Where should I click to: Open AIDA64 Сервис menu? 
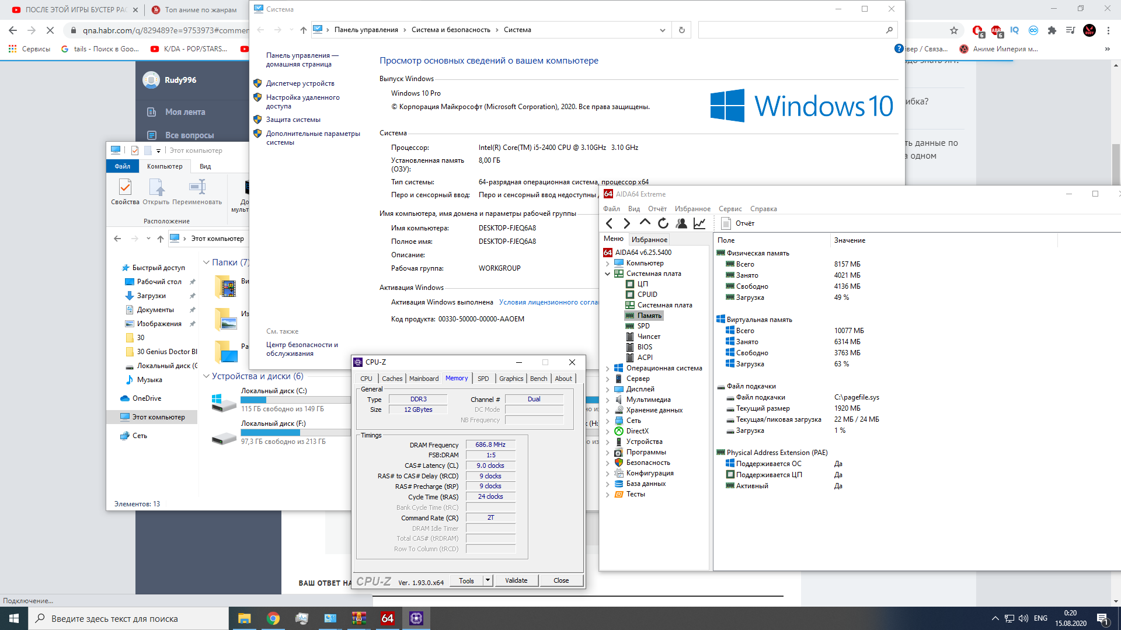(x=730, y=209)
